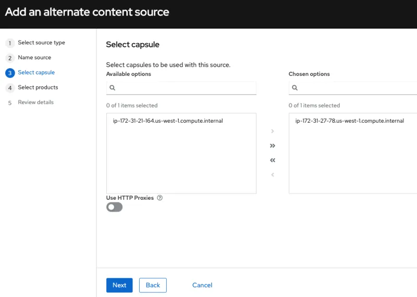Click the step 3 number badge
The image size is (417, 297).
tap(10, 73)
